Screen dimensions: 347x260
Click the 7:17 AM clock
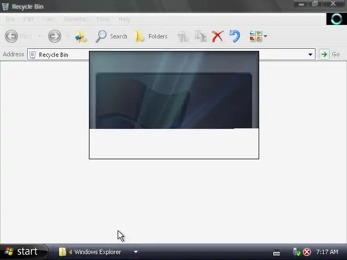pyautogui.click(x=327, y=252)
